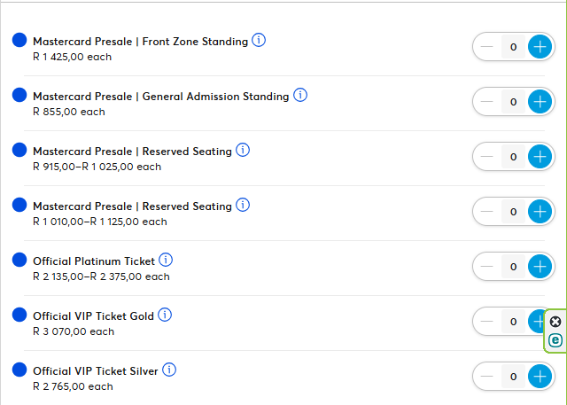Screen dimensions: 567x405
Task: Open info for Official VIP Ticket Silver
Action: (169, 370)
